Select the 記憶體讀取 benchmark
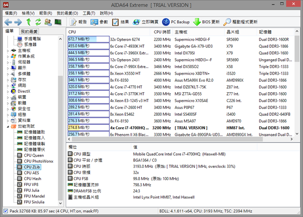This screenshot has height=217, width=303. (34, 132)
